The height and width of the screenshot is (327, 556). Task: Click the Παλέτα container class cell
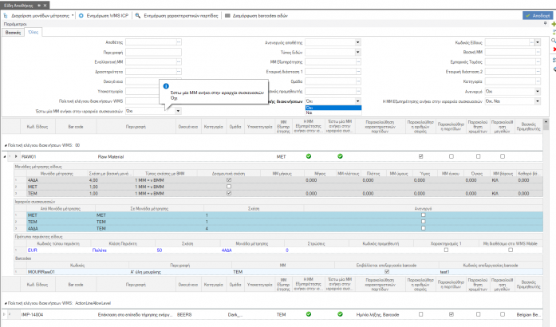pyautogui.click(x=123, y=250)
